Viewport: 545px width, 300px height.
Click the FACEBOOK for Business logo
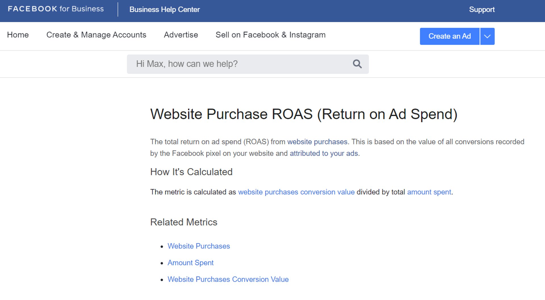coord(56,9)
